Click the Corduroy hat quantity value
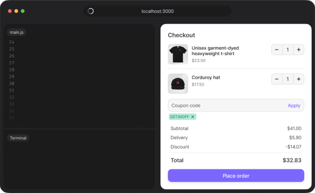The width and height of the screenshot is (315, 193). click(287, 79)
